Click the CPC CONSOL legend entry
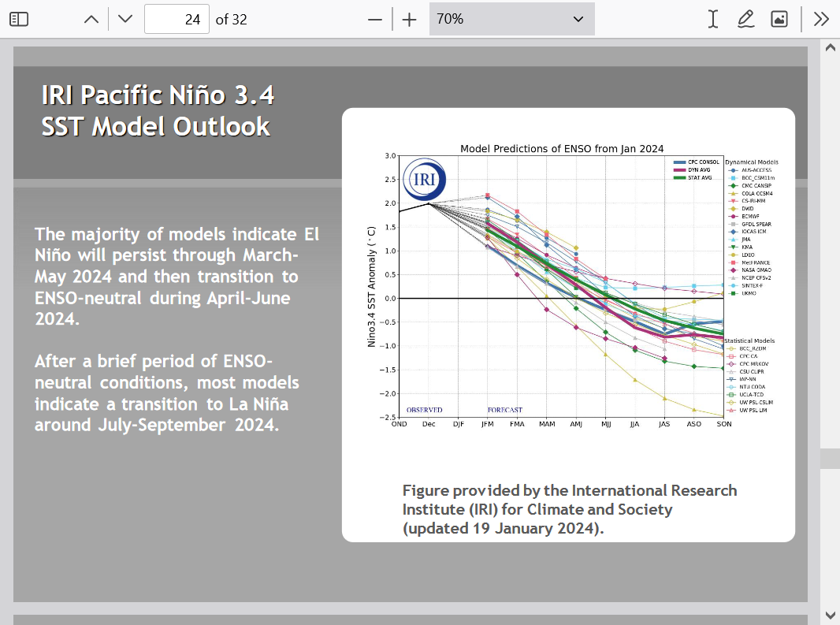The image size is (840, 625). [696, 162]
